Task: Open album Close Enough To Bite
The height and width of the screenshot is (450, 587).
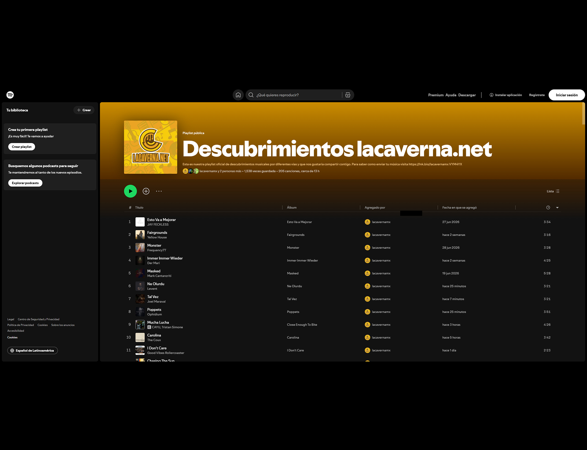Action: click(302, 325)
